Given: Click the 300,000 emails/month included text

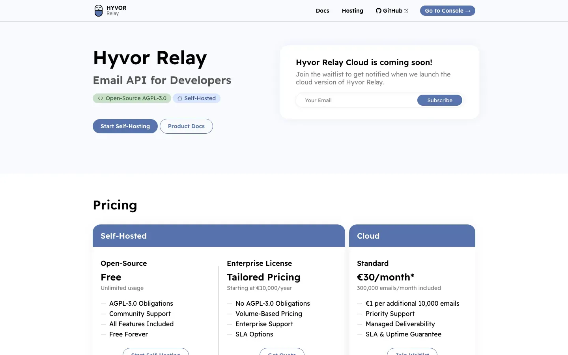Looking at the screenshot, I should pyautogui.click(x=399, y=288).
